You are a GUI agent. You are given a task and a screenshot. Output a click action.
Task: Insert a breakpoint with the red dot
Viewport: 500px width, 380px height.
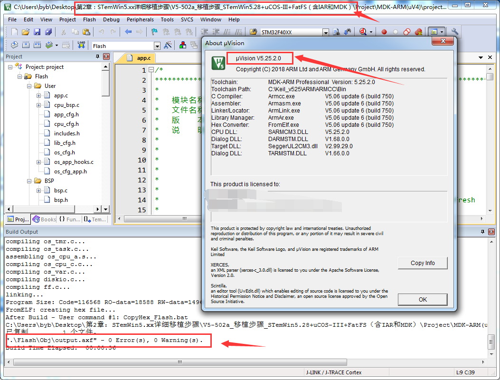point(384,32)
